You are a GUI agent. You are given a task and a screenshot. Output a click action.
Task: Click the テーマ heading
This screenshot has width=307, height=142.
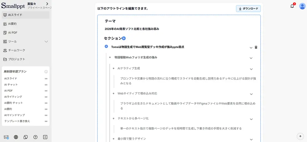(x=110, y=21)
